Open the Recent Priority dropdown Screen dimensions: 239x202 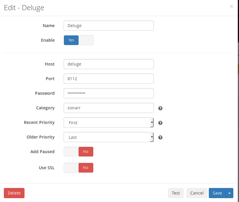[x=108, y=122]
